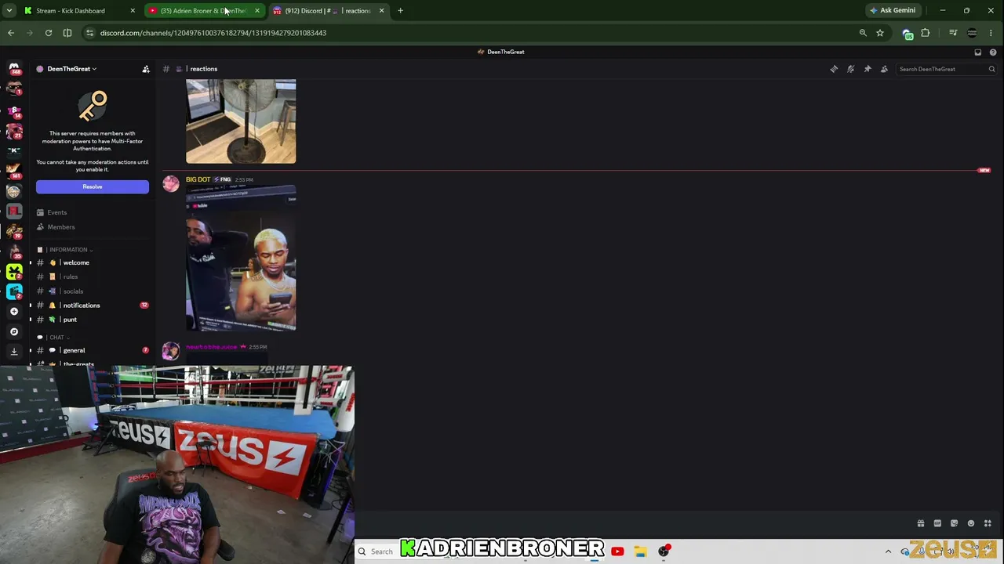This screenshot has height=564, width=1004.
Task: Switch to Adrien Broner YouTube tab
Action: [202, 11]
